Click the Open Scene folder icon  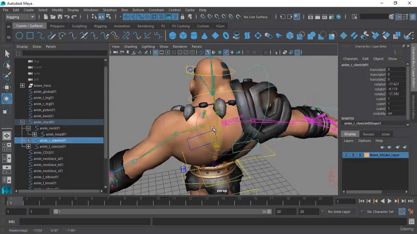tap(53, 17)
